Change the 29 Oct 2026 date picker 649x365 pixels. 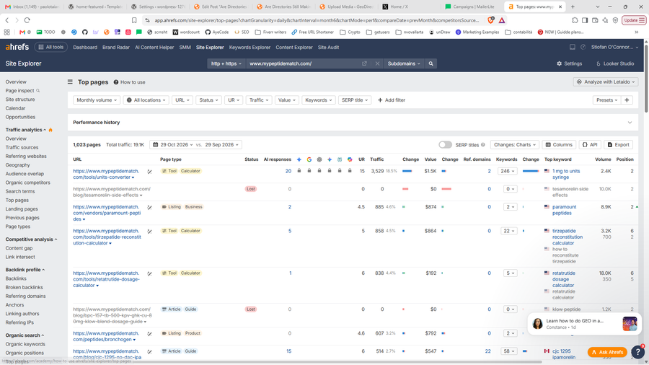coord(172,145)
